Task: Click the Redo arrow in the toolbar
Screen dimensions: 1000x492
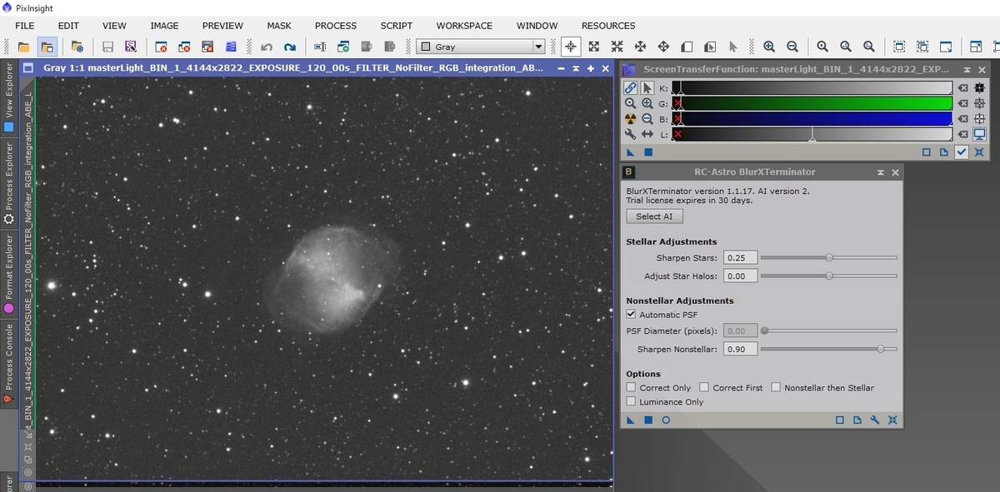Action: click(290, 47)
